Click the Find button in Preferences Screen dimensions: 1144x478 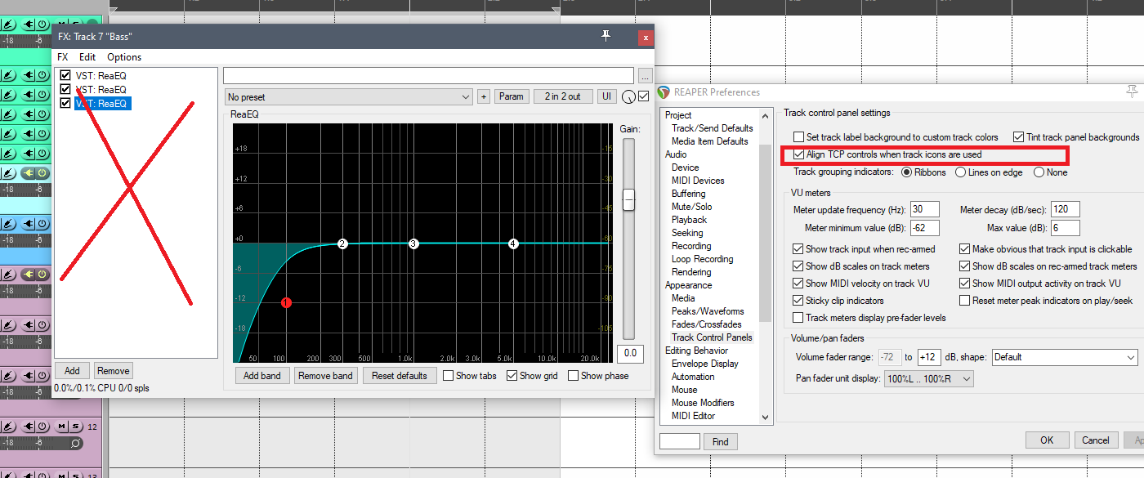click(721, 441)
